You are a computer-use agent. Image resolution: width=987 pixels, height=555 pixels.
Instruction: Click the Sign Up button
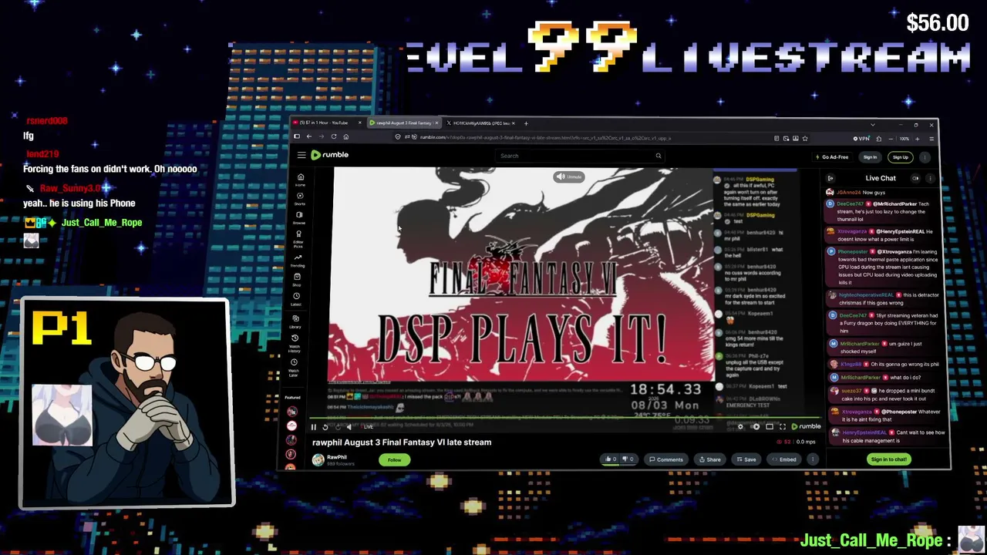tap(901, 157)
